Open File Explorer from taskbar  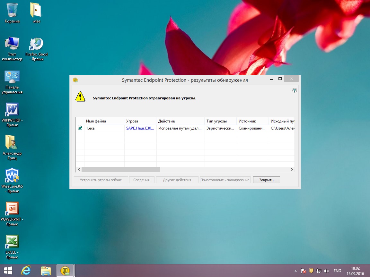(x=46, y=270)
